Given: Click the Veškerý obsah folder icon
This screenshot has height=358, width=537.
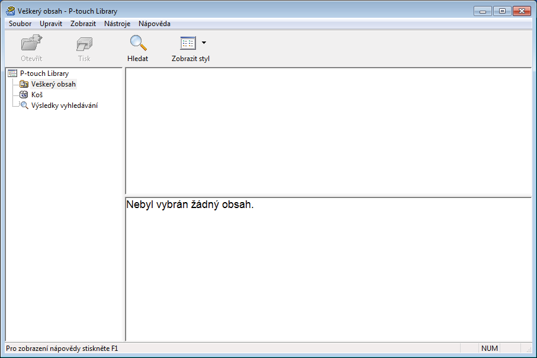Looking at the screenshot, I should (24, 84).
